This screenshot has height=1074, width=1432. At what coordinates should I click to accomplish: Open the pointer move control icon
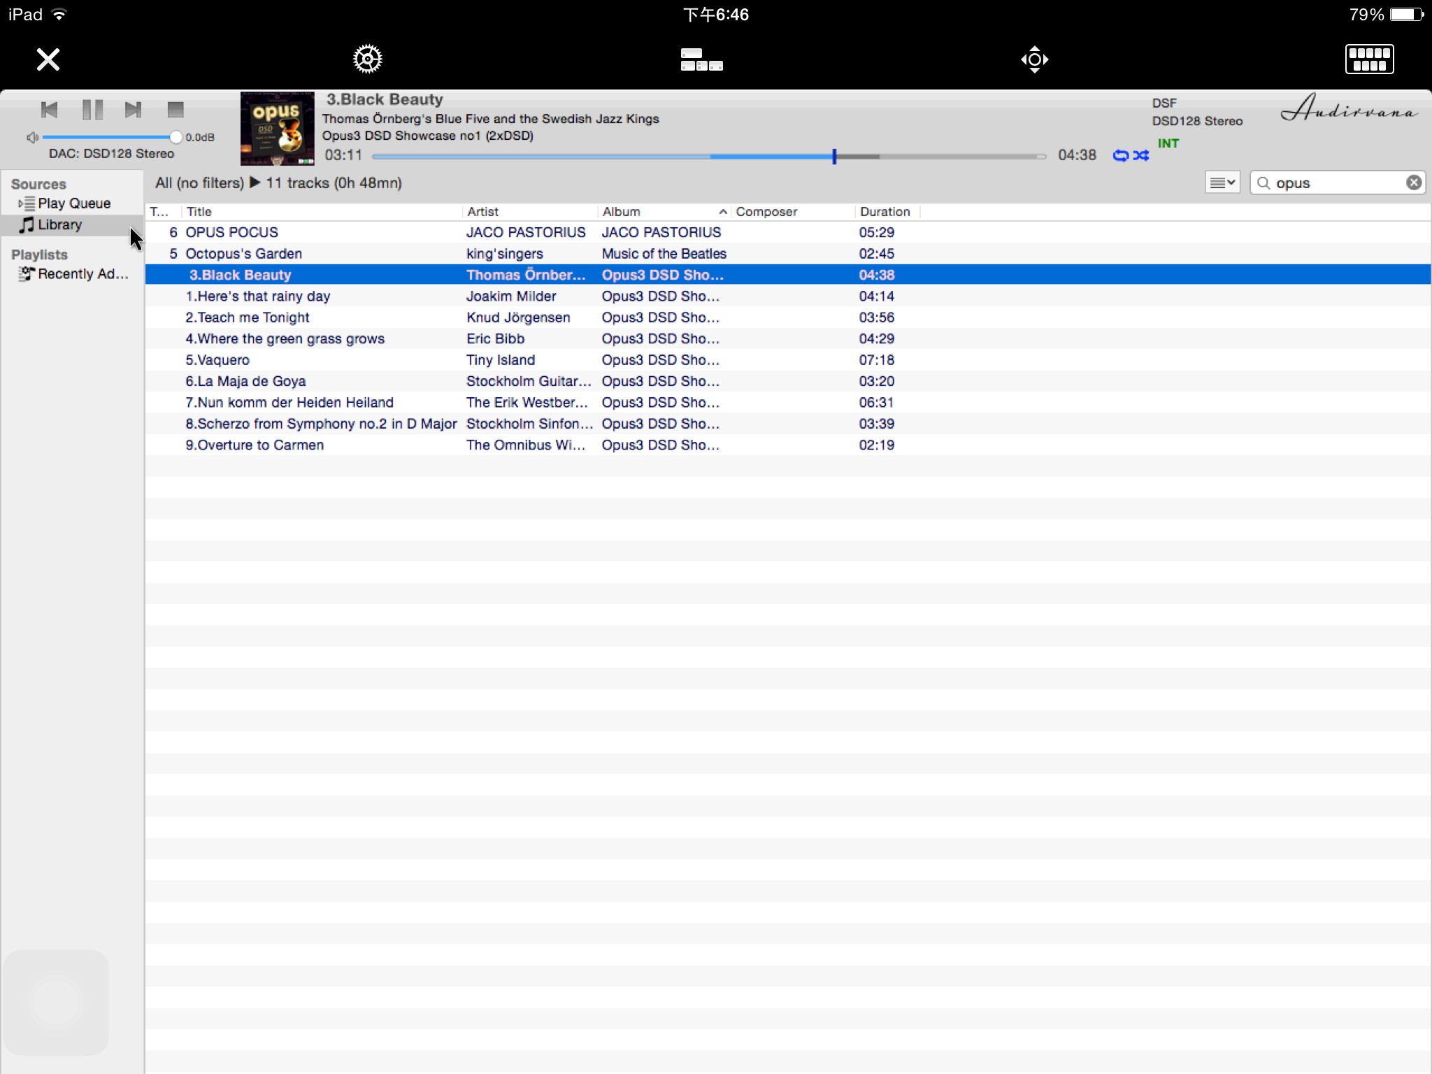pyautogui.click(x=1034, y=59)
